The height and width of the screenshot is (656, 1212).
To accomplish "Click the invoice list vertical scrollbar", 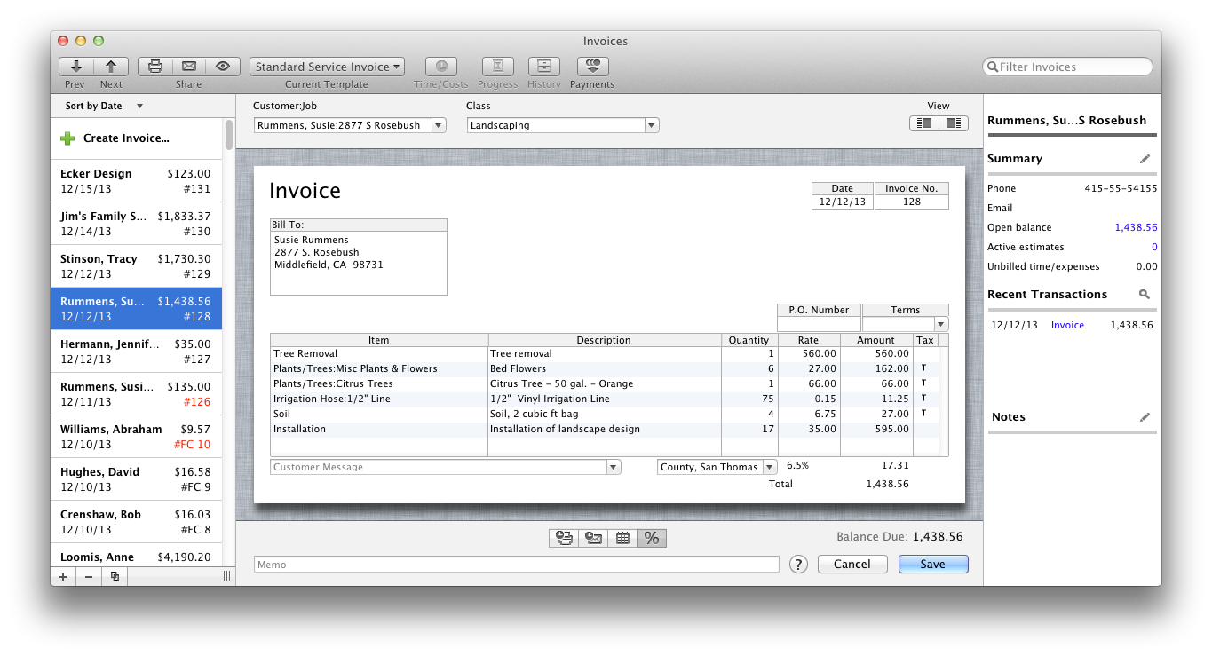I will tap(229, 135).
